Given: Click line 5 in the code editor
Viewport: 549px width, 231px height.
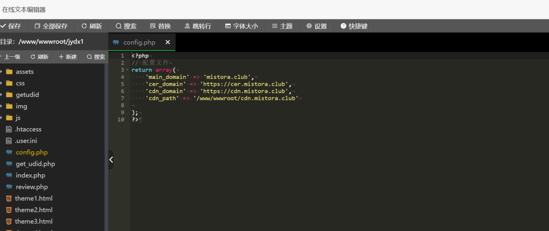Looking at the screenshot, I should pyautogui.click(x=214, y=84).
